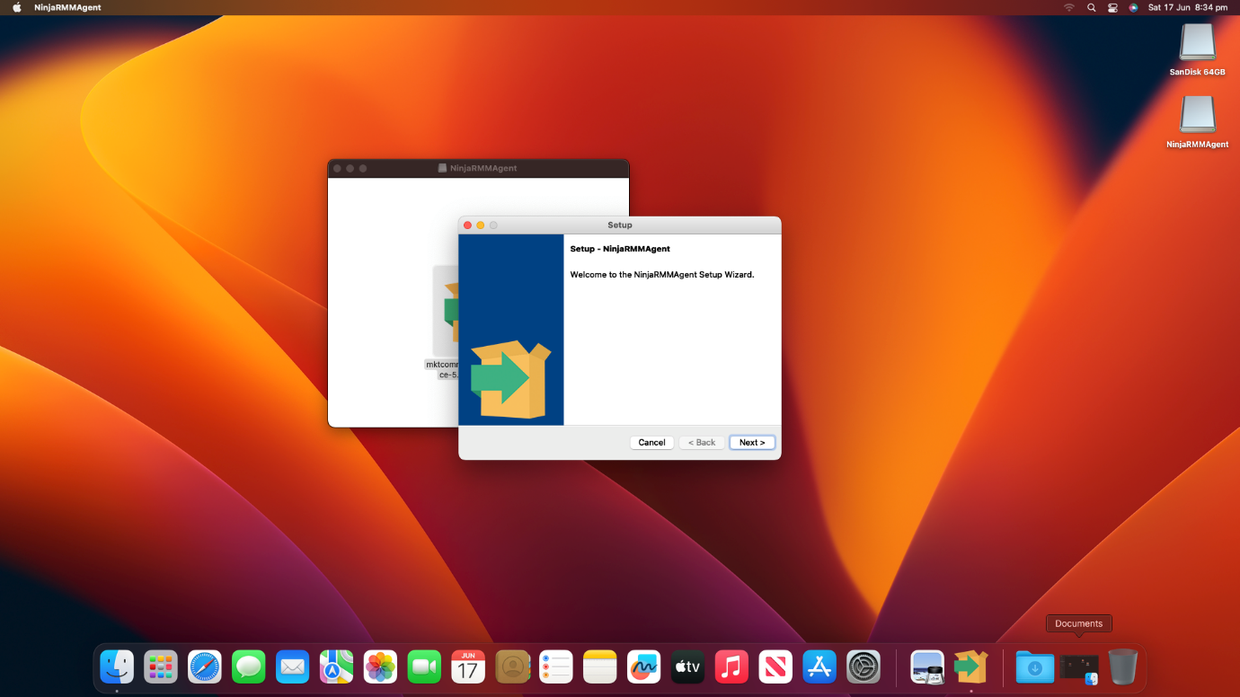Close the Setup wizard window
The width and height of the screenshot is (1240, 697).
467,225
